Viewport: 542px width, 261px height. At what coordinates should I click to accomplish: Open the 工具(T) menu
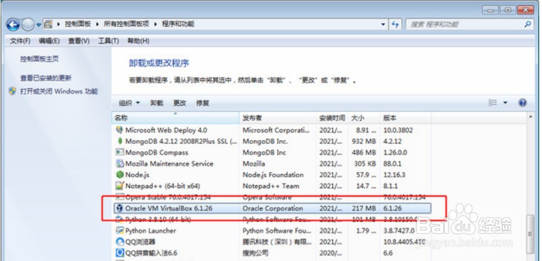pyautogui.click(x=108, y=41)
